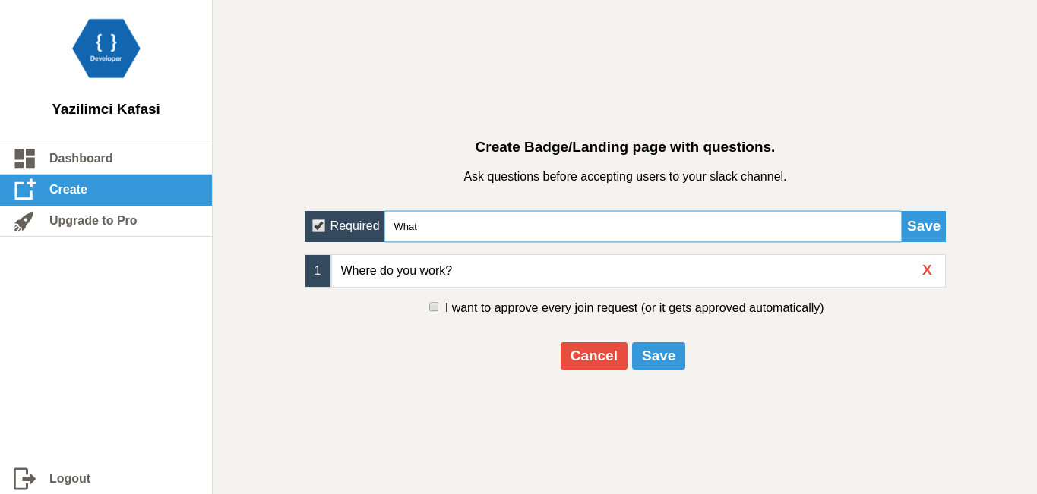The width and height of the screenshot is (1037, 494).
Task: Focus the question input containing 'What'
Action: point(643,226)
